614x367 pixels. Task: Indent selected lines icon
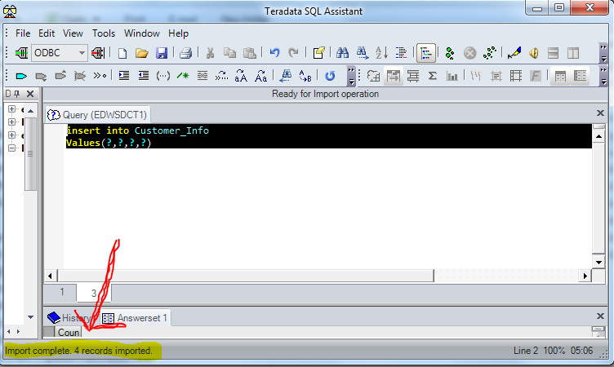[x=124, y=76]
